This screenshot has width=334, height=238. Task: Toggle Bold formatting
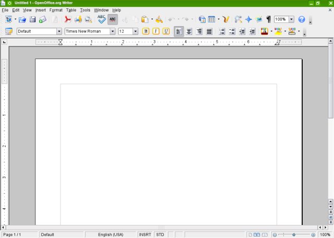point(146,31)
